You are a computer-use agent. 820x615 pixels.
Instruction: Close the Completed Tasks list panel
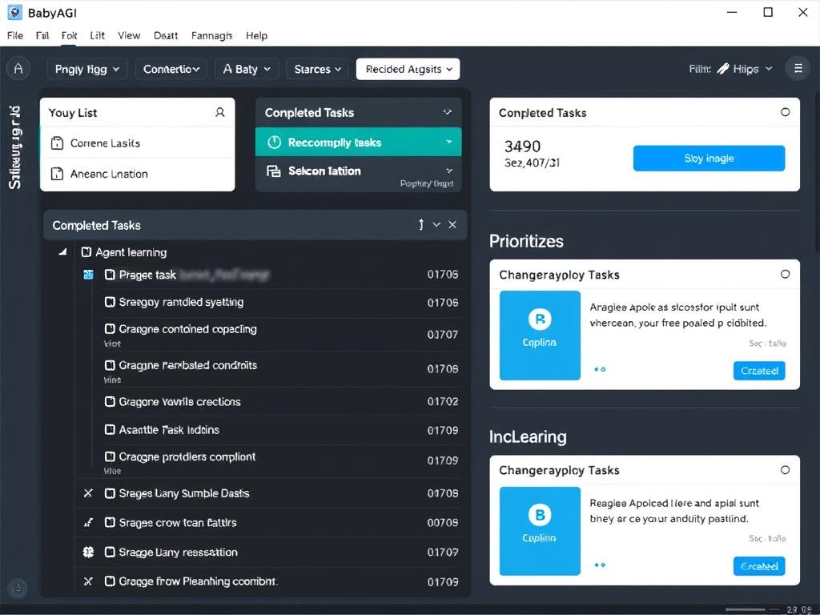point(452,224)
